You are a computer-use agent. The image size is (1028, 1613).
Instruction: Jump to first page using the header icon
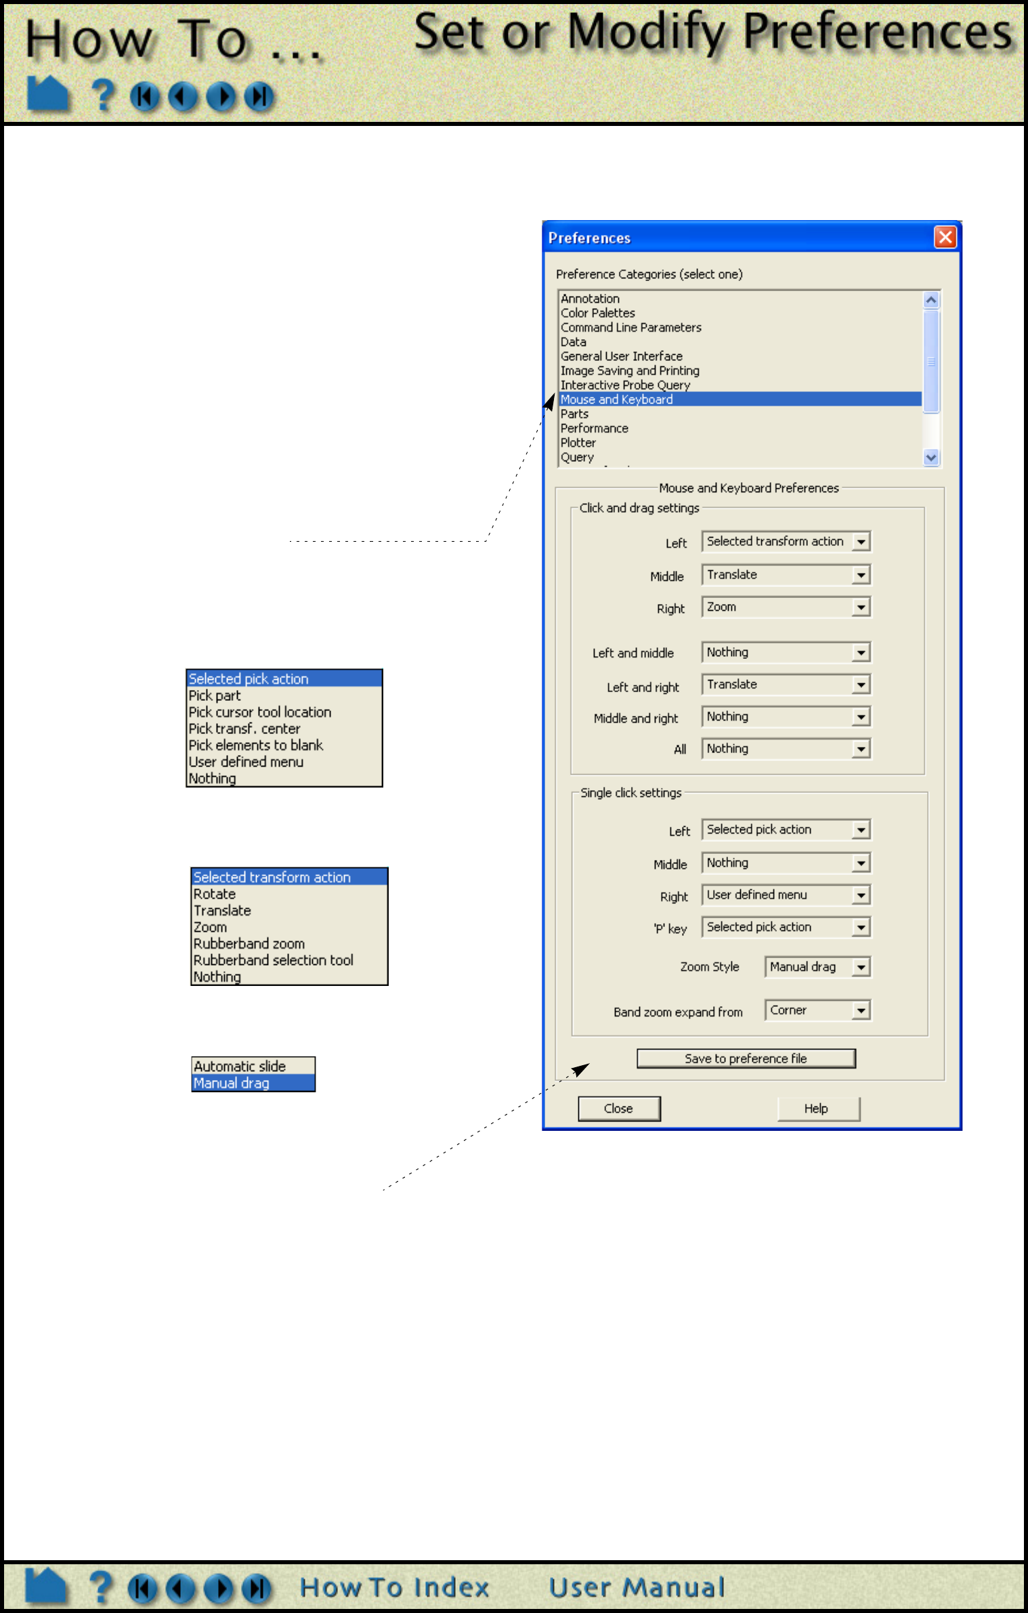click(x=145, y=97)
